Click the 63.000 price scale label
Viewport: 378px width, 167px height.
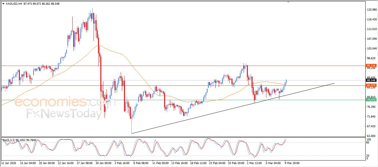coord(371,136)
